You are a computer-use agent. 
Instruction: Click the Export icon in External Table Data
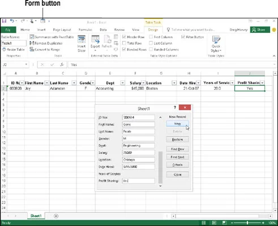coord(95,44)
